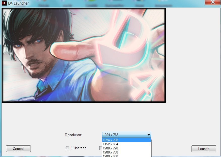221x157 pixels.
Task: Choose the 1280 x 720 resolution option
Action: click(x=110, y=148)
